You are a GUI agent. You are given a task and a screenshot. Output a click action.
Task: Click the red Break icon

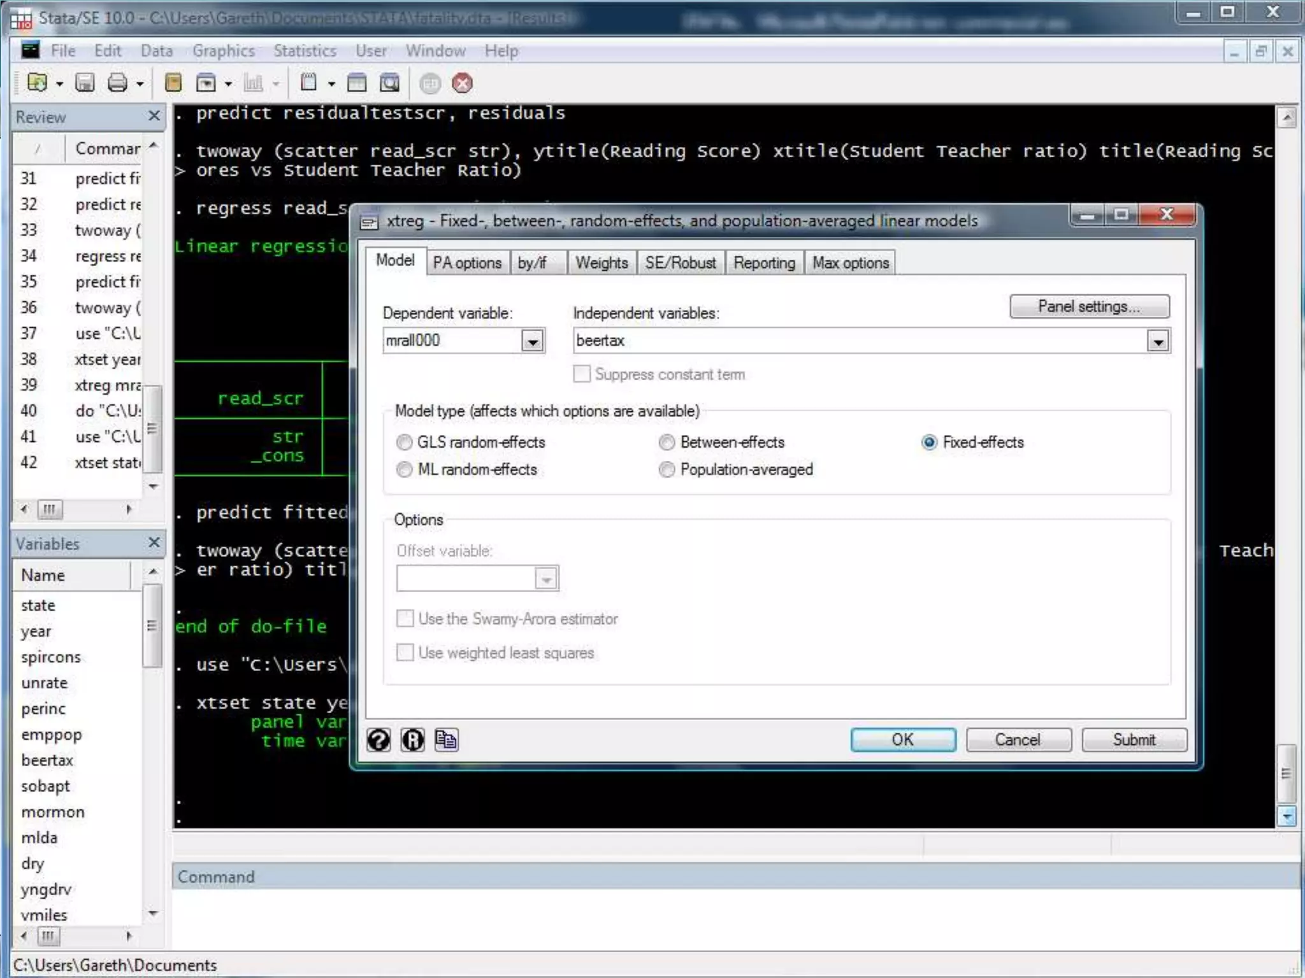pyautogui.click(x=463, y=83)
